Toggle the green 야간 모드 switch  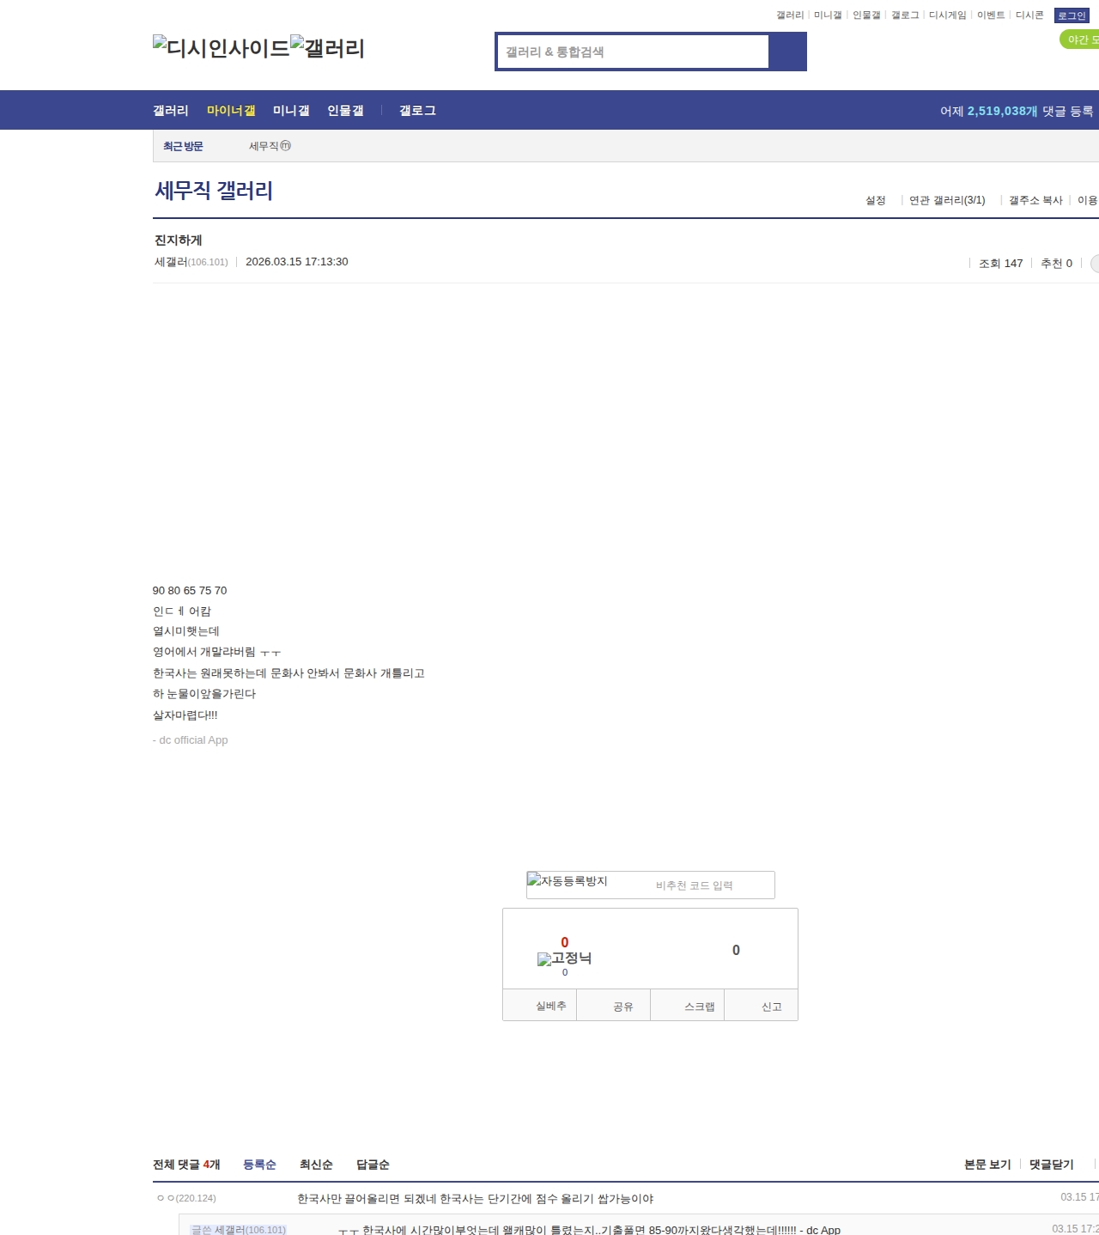point(1079,40)
